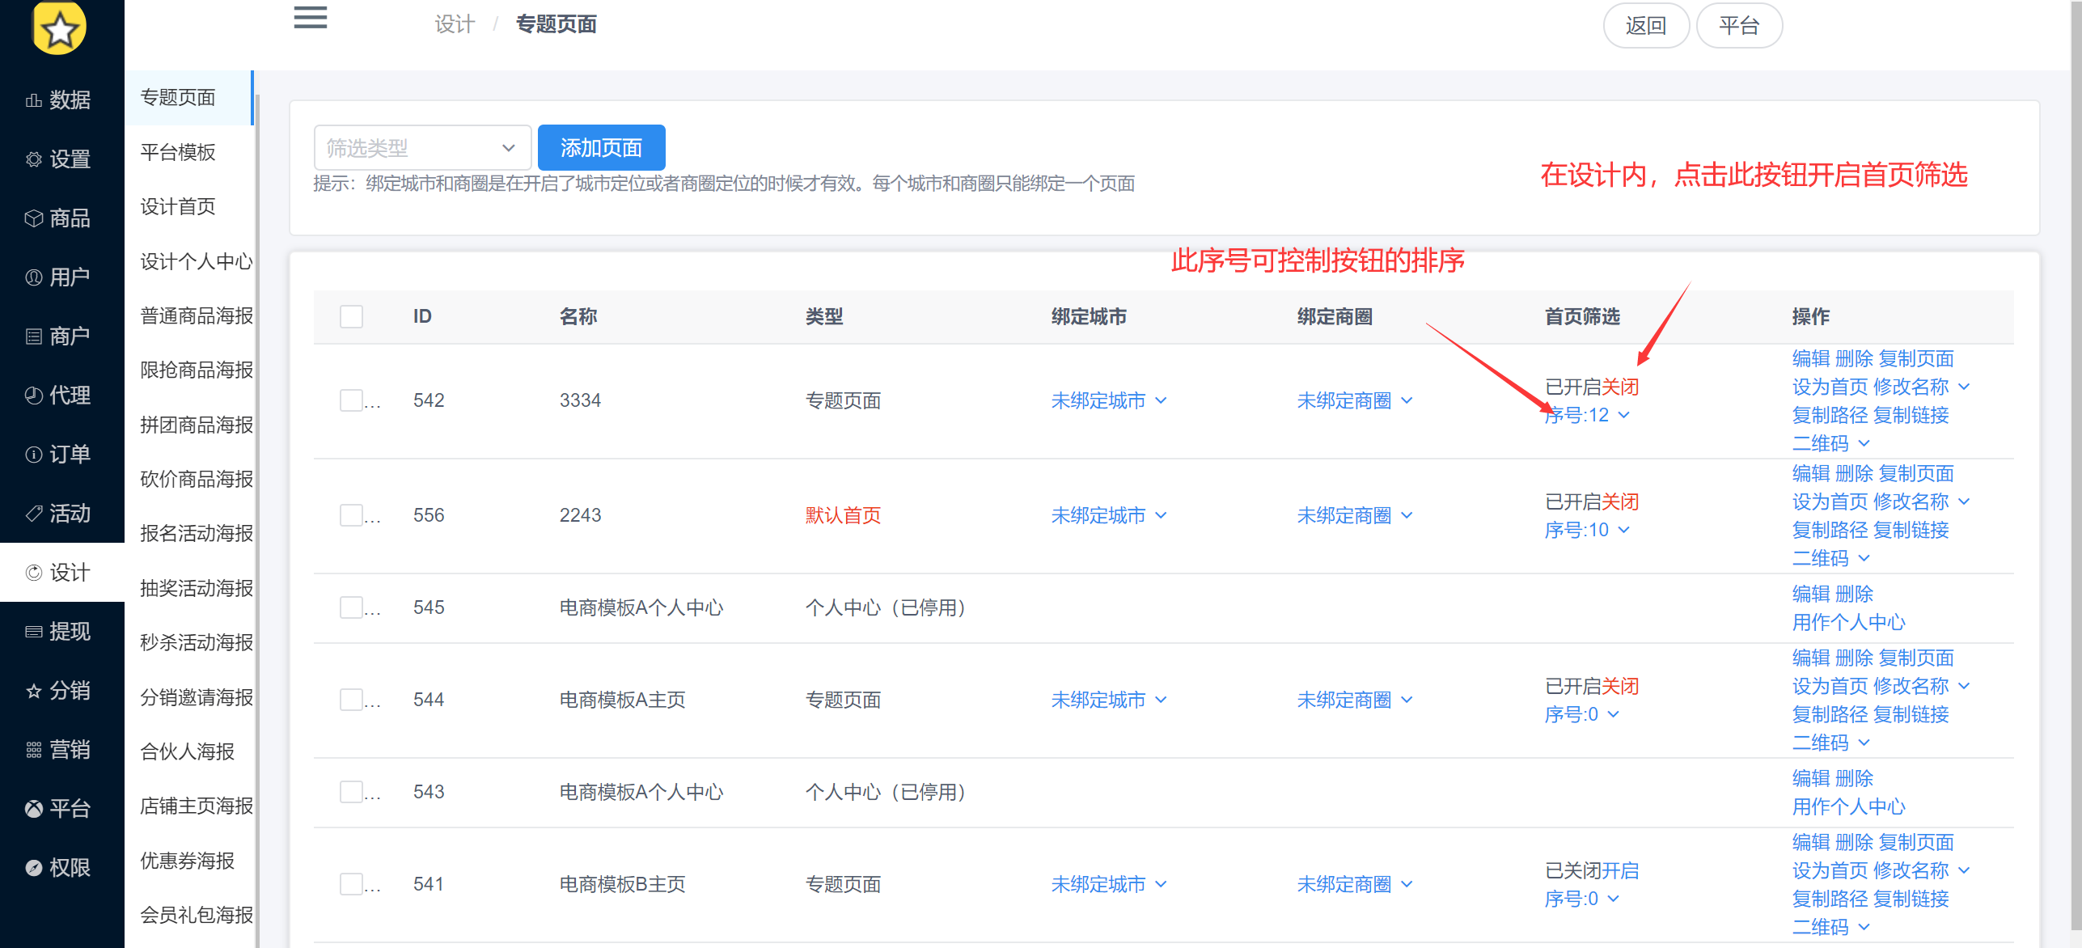Click the yellow star logo icon
Screen dimensions: 2082x948
point(59,28)
